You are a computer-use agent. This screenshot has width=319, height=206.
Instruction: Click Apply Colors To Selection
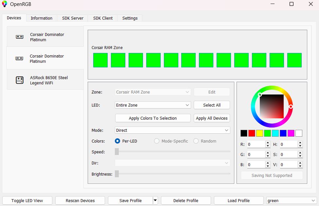pos(153,118)
